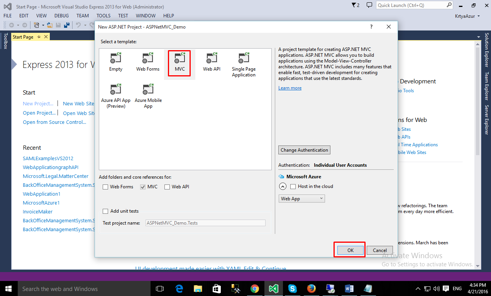Select the Azure Mobile App template
The height and width of the screenshot is (296, 491).
click(148, 96)
